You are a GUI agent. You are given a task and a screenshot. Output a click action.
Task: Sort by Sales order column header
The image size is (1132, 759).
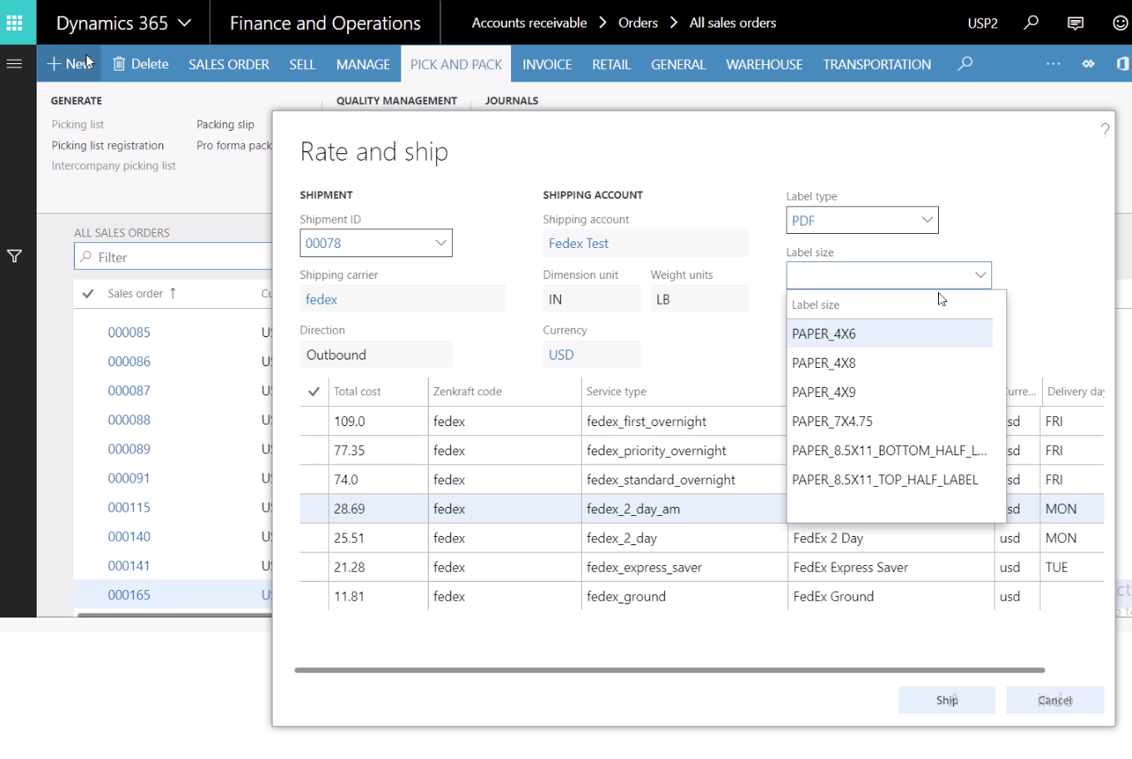[135, 293]
